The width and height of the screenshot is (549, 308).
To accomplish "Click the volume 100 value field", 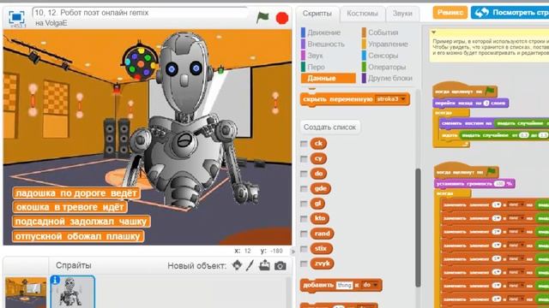I will pos(499,184).
